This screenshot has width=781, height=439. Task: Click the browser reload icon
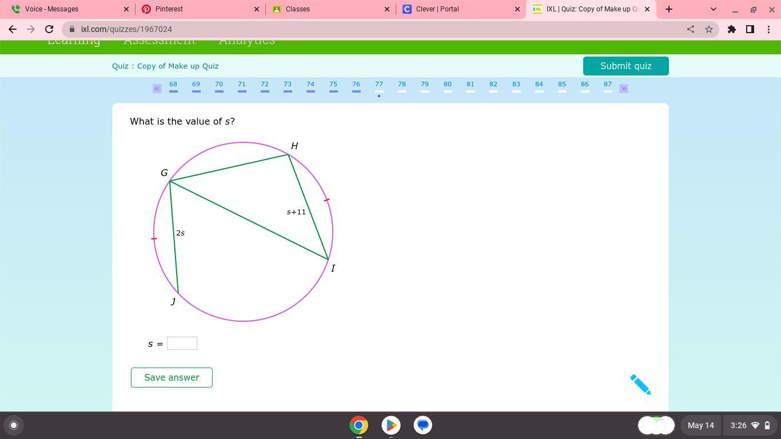(49, 29)
